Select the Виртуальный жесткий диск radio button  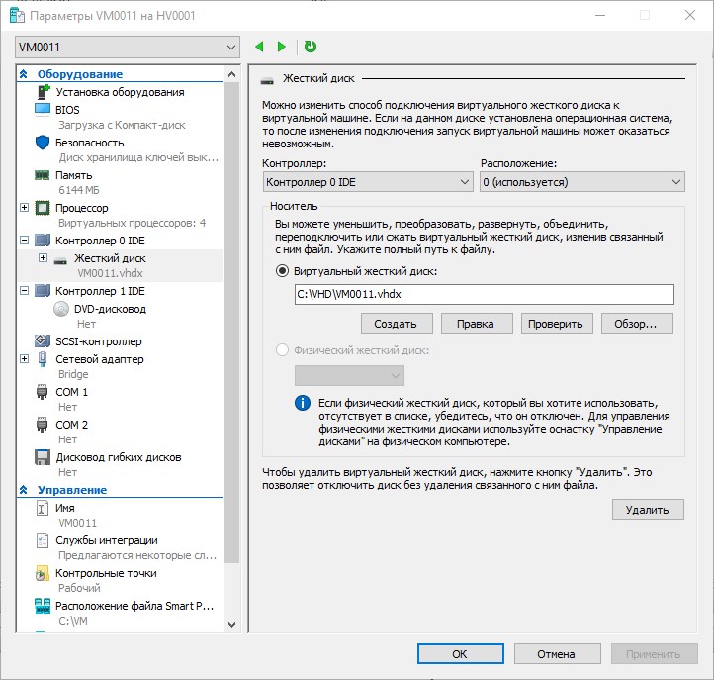[283, 270]
